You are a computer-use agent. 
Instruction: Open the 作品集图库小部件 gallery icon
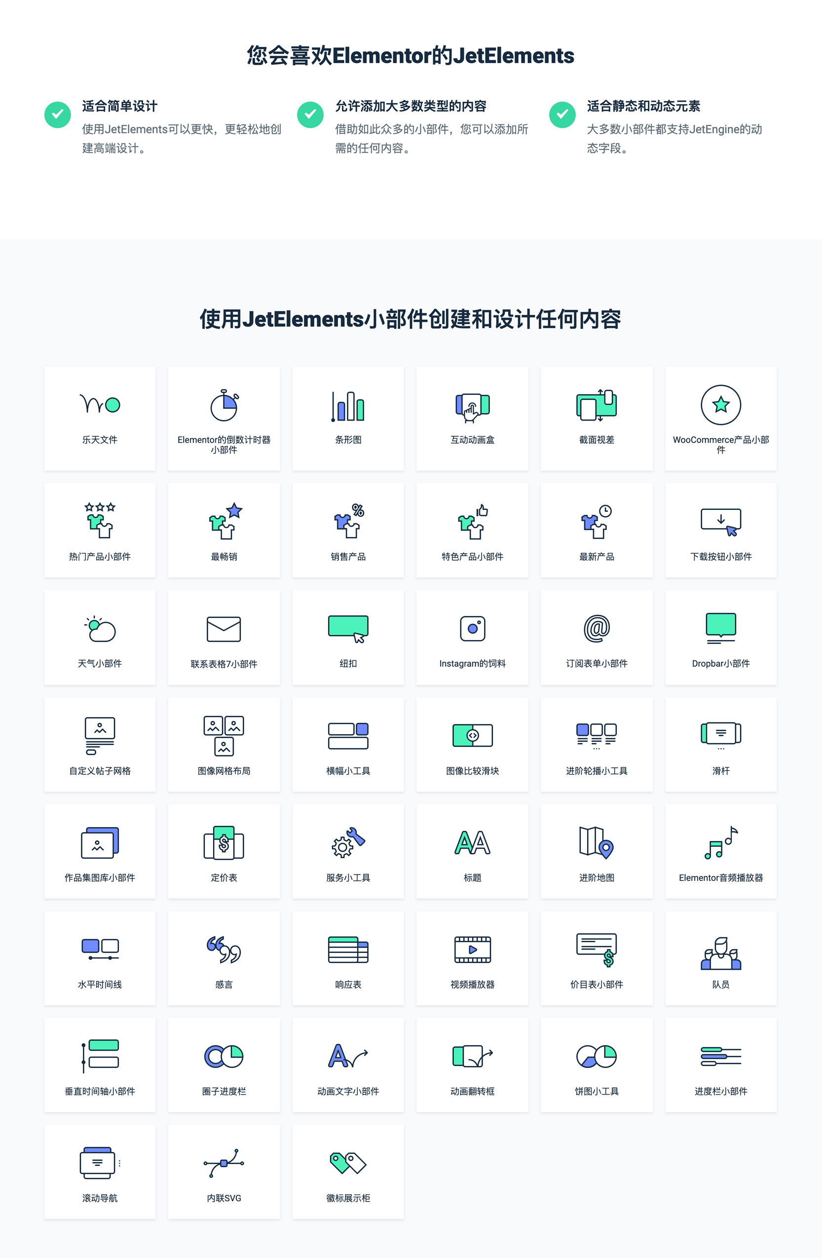coord(100,842)
